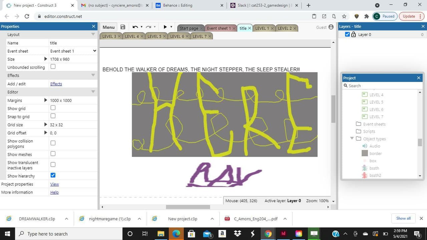
Task: Preview the layout with the play icon
Action: click(x=165, y=27)
